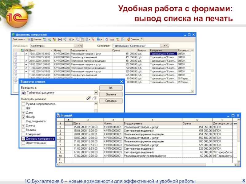246x184 pixels.
Task: Check the Ответственный checkbox
Action: point(23,143)
